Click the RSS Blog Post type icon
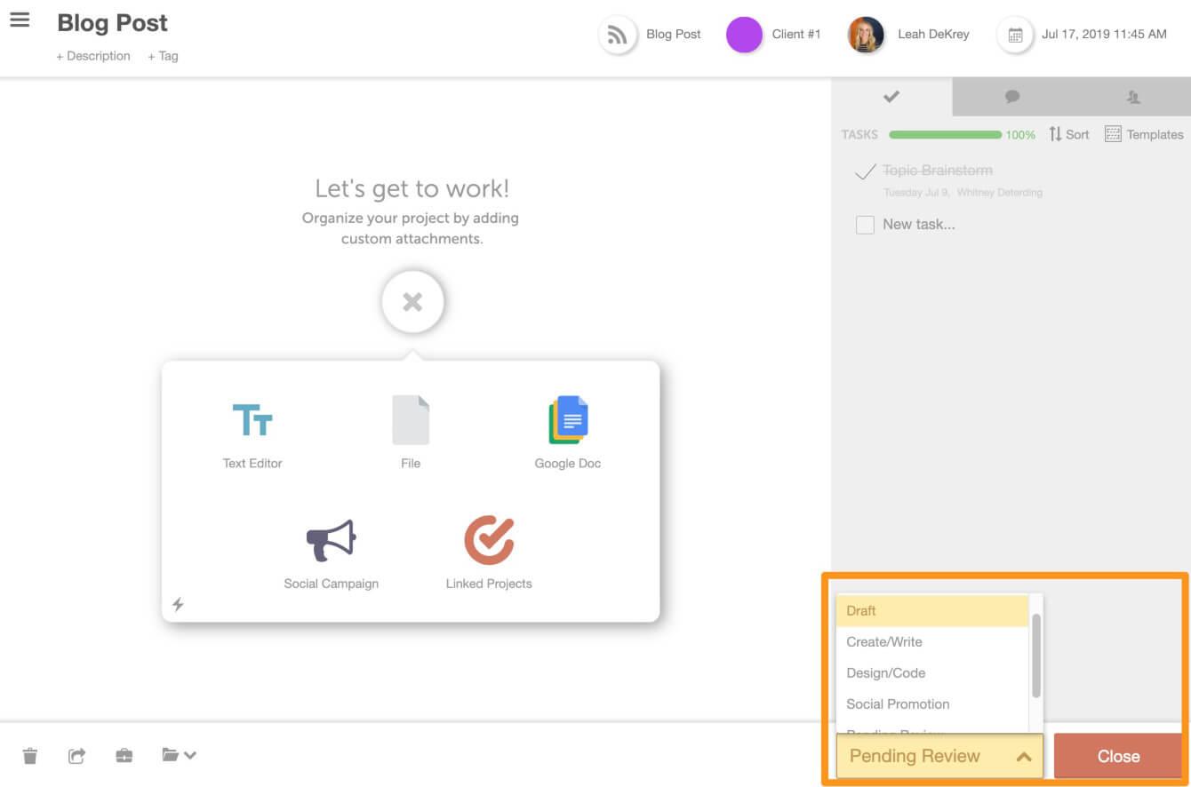 (618, 36)
